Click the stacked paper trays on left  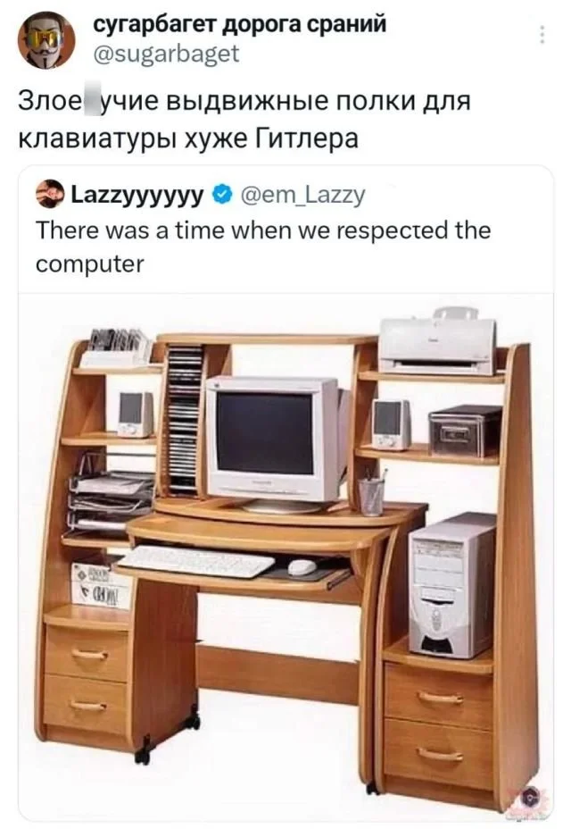pyautogui.click(x=111, y=499)
